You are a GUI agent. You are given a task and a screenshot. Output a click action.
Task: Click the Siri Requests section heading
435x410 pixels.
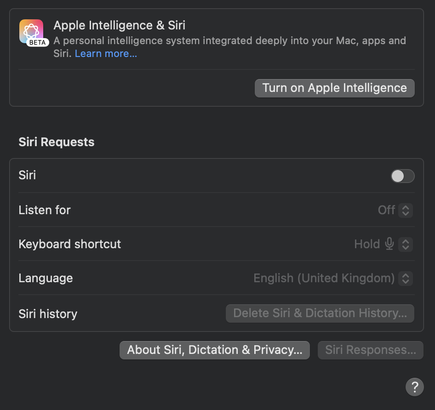[57, 142]
